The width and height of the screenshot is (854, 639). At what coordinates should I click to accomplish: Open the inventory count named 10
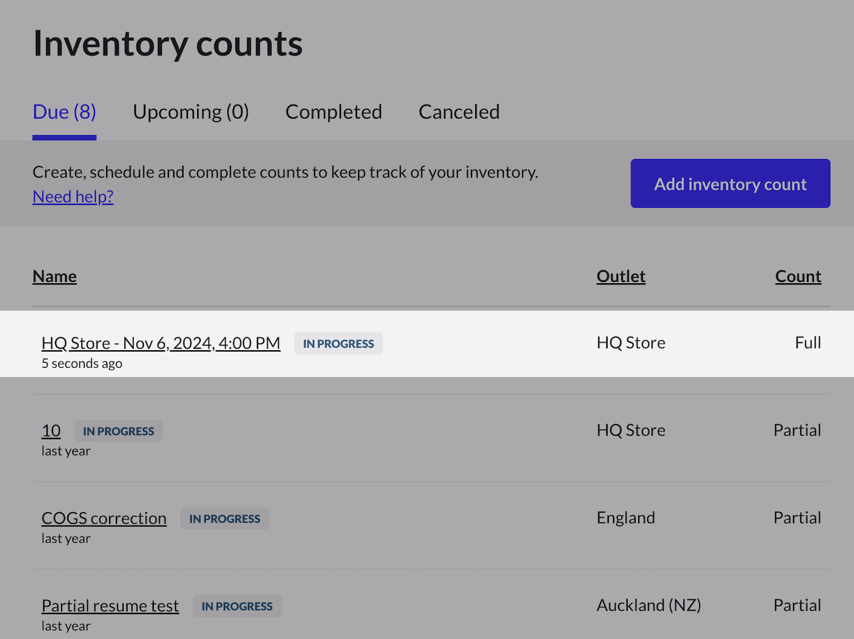[51, 431]
